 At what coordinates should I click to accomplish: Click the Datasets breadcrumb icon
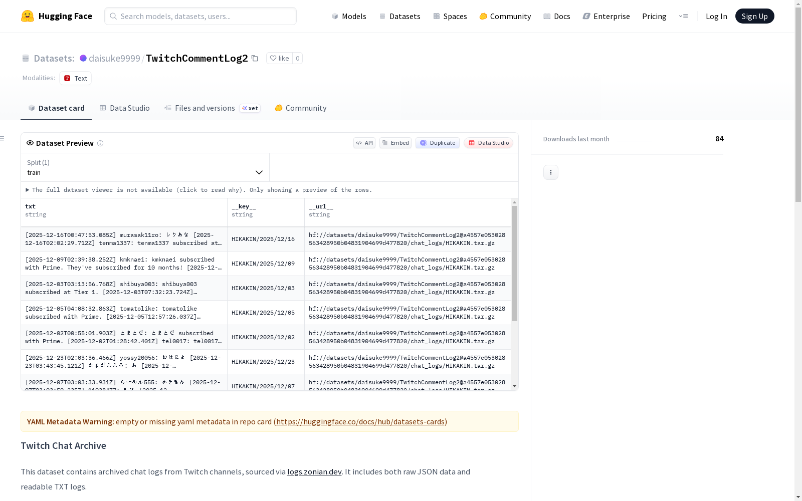coord(26,59)
